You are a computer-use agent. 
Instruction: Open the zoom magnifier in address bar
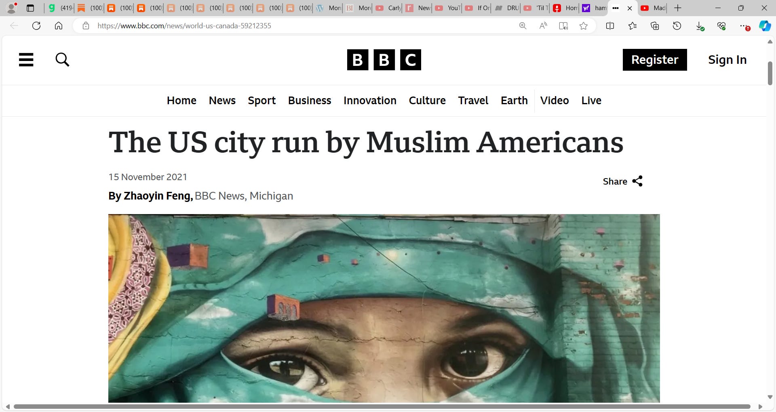(523, 26)
